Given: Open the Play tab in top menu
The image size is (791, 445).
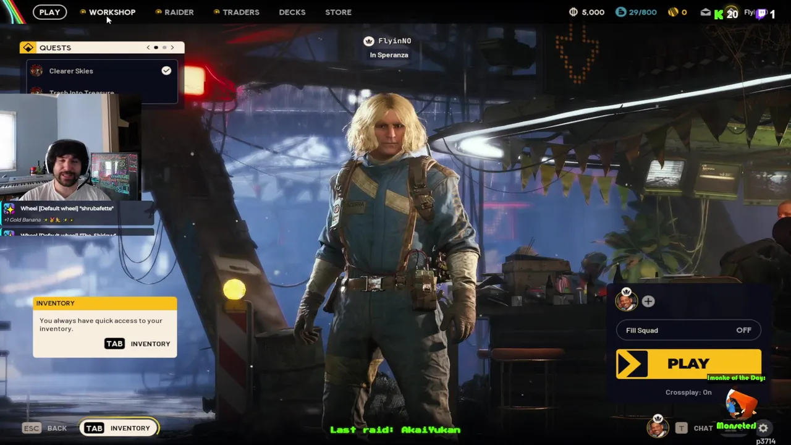Looking at the screenshot, I should tap(49, 12).
